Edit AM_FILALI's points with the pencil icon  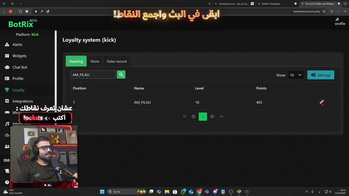(x=321, y=102)
